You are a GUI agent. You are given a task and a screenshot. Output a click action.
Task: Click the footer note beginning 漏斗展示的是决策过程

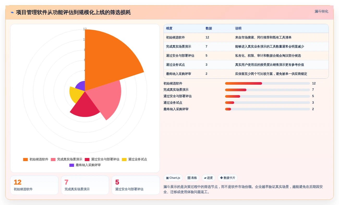click(243, 189)
